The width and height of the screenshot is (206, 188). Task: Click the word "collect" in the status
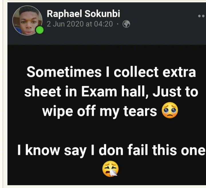click(x=136, y=72)
